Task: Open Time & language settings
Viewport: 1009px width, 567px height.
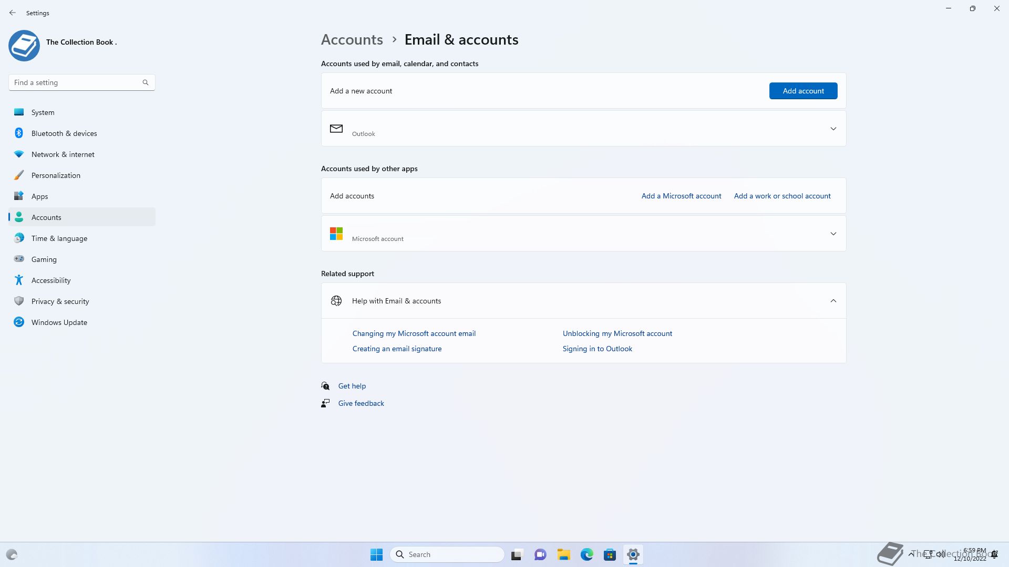Action: click(81, 238)
